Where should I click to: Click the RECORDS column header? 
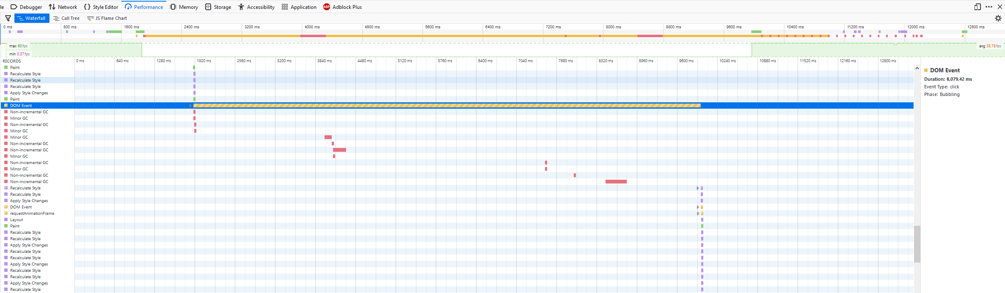click(12, 61)
